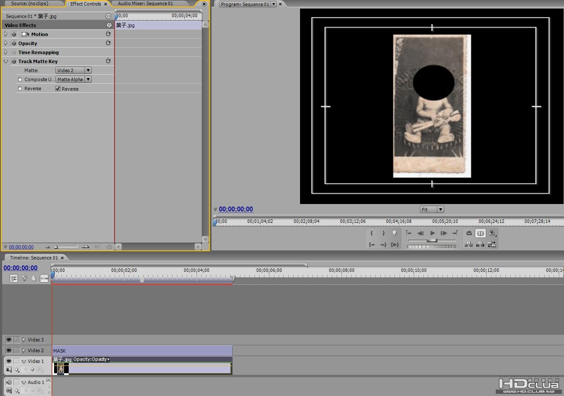Reset the Track Matte Key effect

click(x=108, y=61)
